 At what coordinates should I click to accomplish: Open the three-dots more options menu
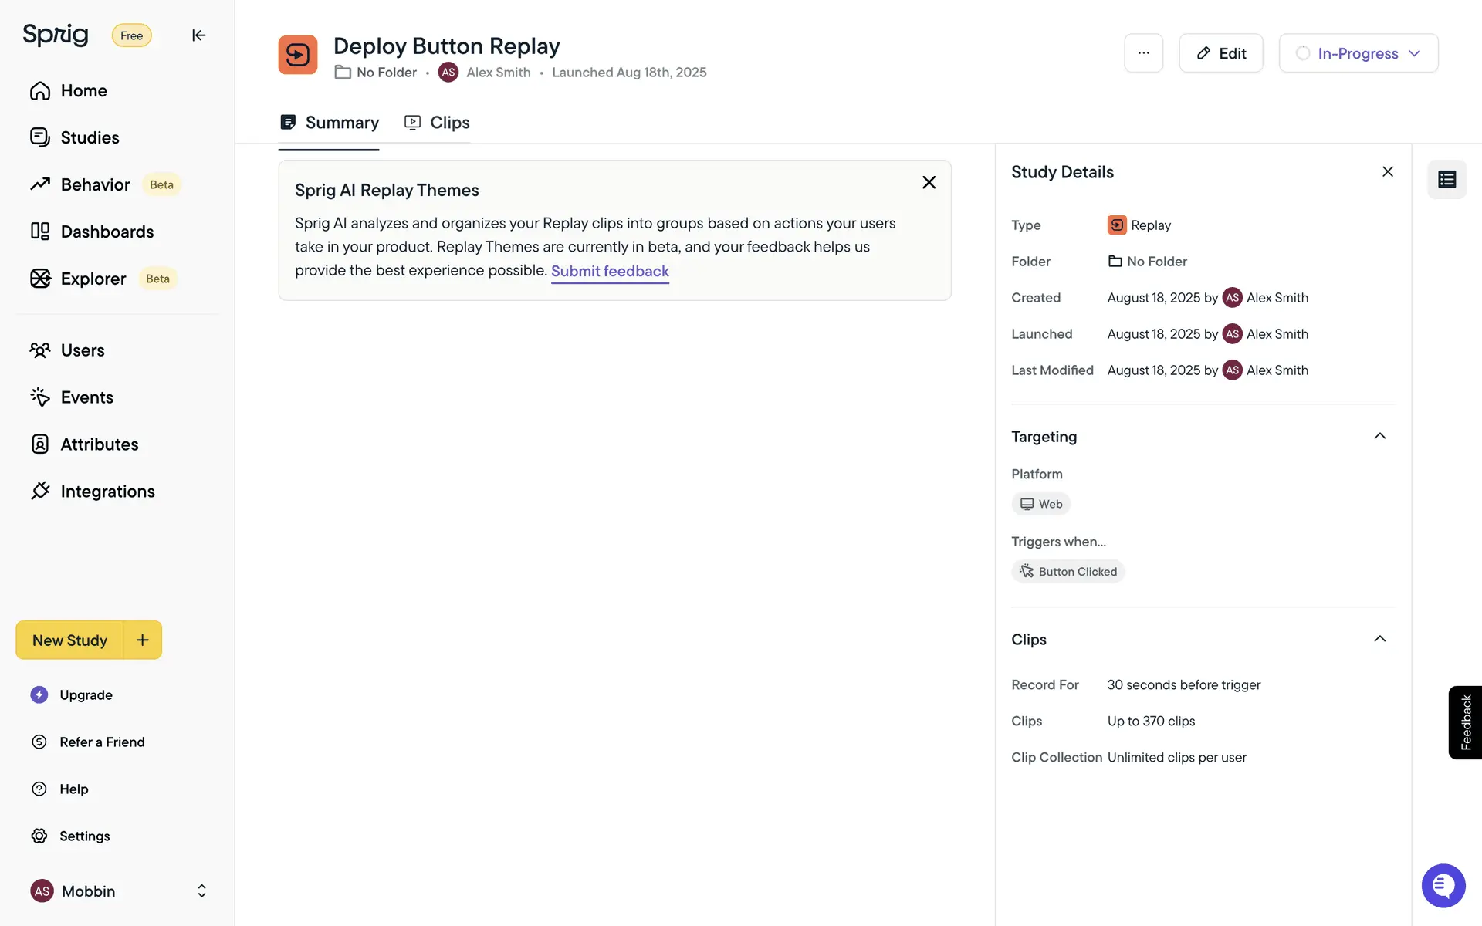click(x=1143, y=53)
